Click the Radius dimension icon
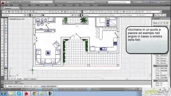171x96 pixels. (96, 12)
